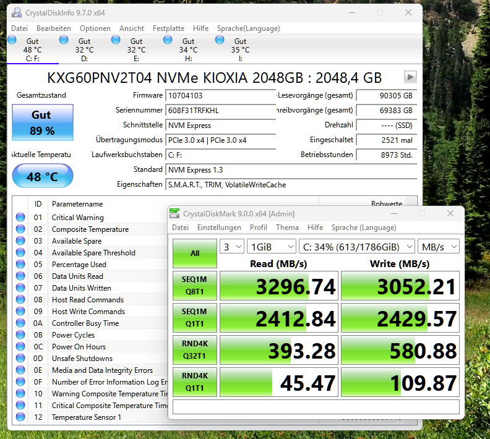The height and width of the screenshot is (439, 490).
Task: Run the SEQ1M Q1T1 benchmark
Action: click(x=195, y=318)
